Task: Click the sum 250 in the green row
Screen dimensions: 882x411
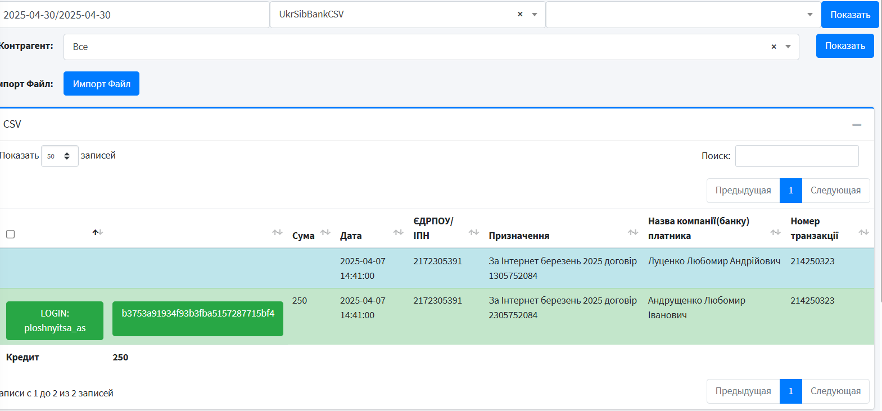Action: [x=300, y=300]
